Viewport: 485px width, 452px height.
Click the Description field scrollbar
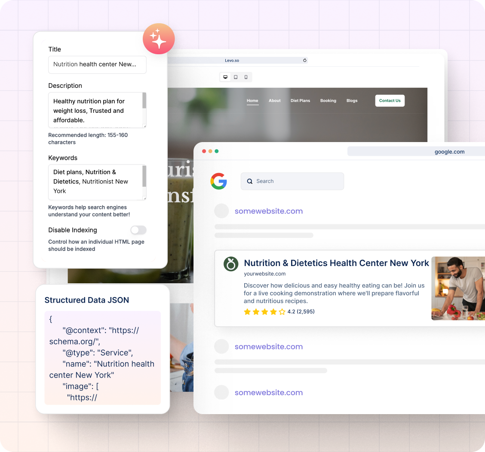click(144, 102)
